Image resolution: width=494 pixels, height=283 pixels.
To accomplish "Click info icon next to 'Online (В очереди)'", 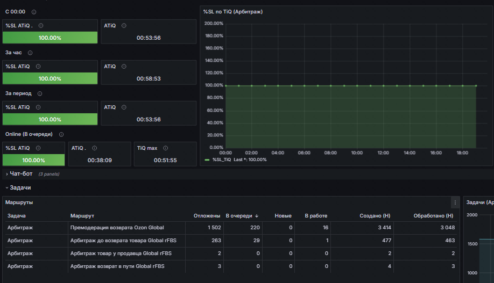I will [61, 134].
